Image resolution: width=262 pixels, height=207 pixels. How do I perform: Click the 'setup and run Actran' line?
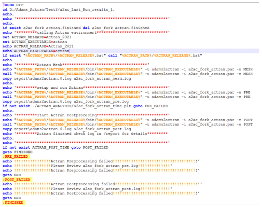coord(86,88)
